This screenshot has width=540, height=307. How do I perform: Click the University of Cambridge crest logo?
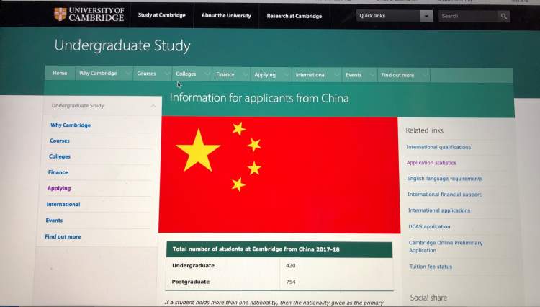[x=60, y=14]
